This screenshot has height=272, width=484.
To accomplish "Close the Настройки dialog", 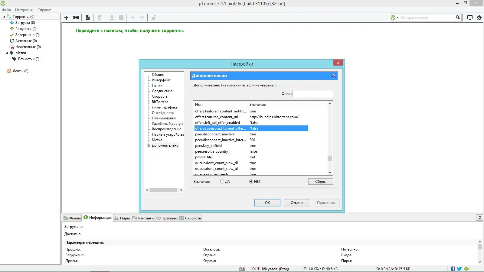I will tap(338, 63).
